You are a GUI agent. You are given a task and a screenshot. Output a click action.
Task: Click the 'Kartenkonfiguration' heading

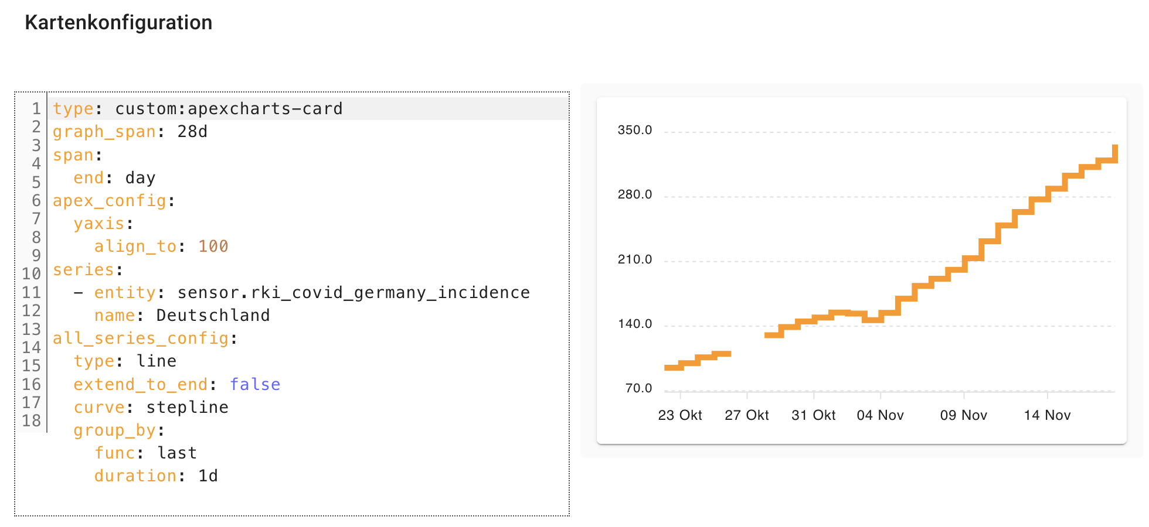point(118,22)
